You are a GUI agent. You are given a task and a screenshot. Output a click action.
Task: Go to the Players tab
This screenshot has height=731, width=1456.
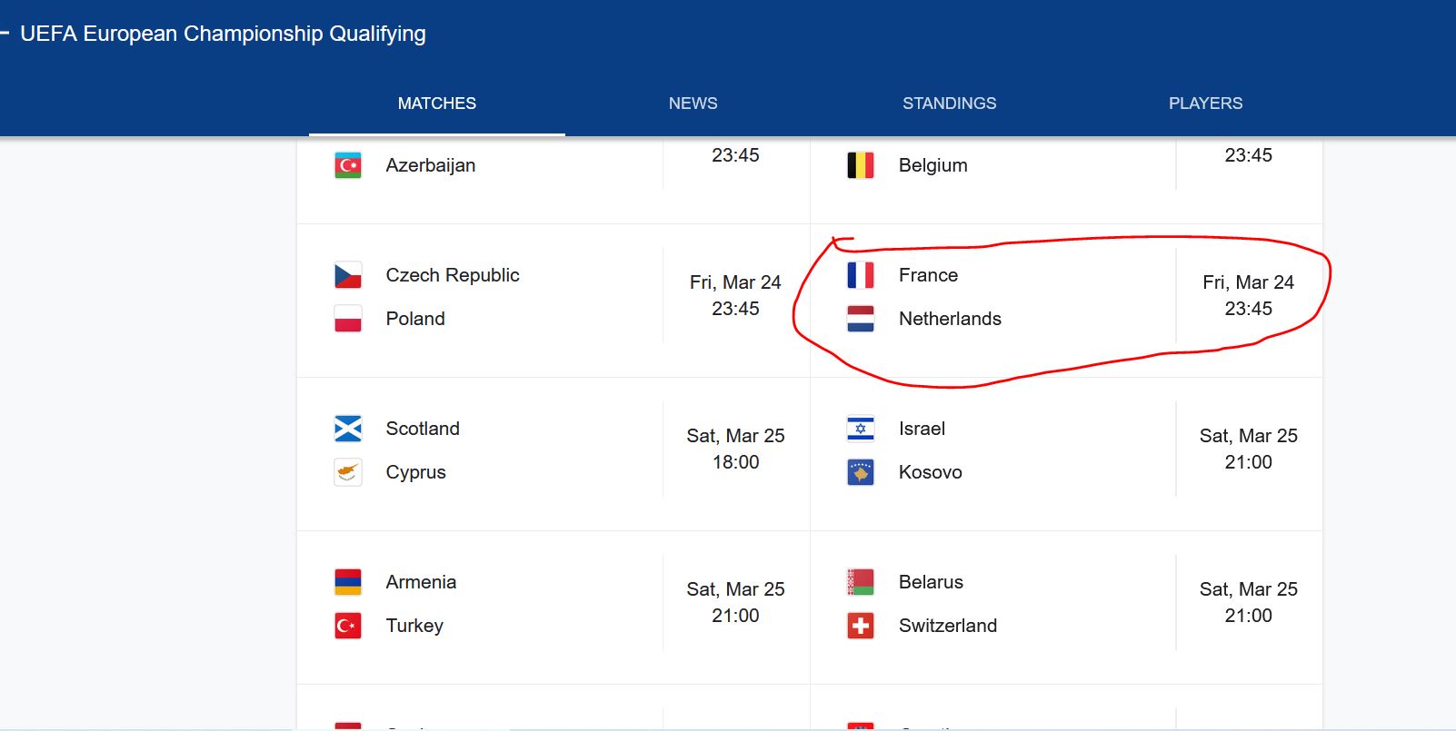(x=1205, y=104)
